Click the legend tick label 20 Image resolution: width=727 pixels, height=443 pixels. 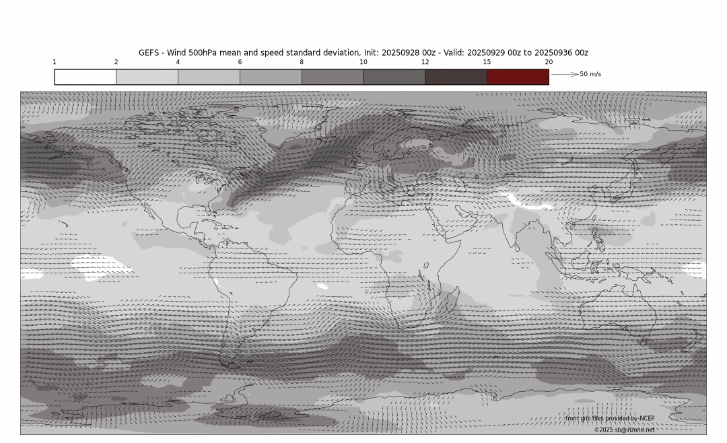[549, 62]
